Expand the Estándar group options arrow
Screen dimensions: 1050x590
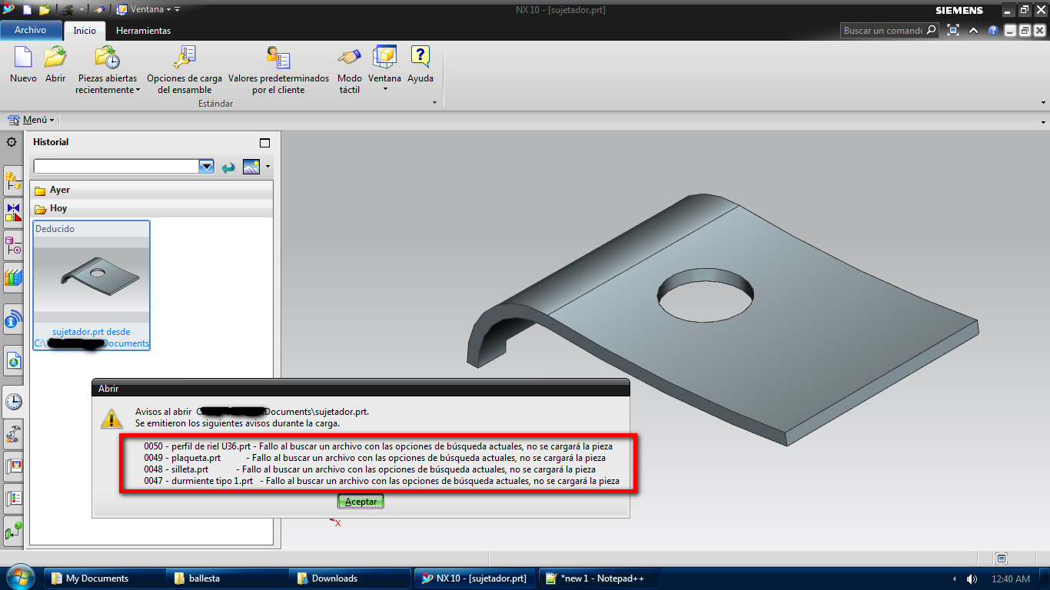[434, 103]
